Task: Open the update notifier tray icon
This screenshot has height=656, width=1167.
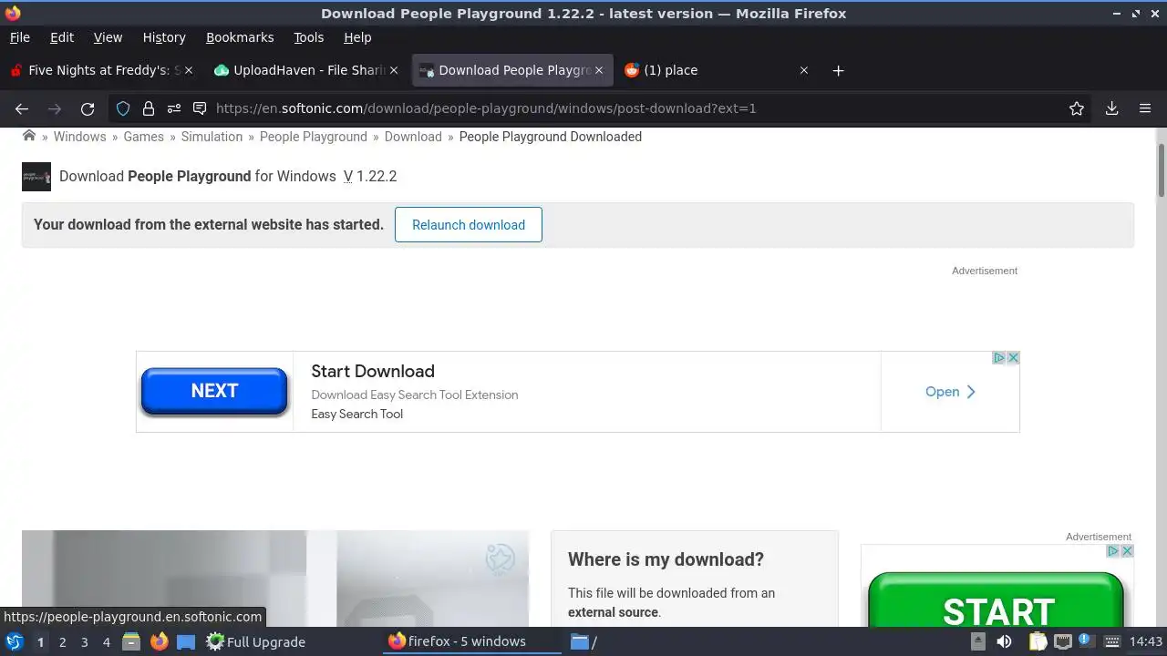Action: pyautogui.click(x=1086, y=641)
